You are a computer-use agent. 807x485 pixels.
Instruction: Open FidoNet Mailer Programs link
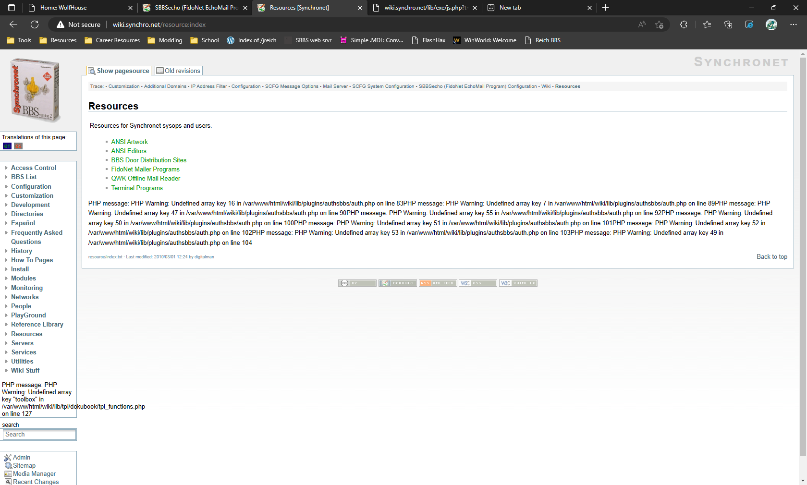tap(145, 169)
